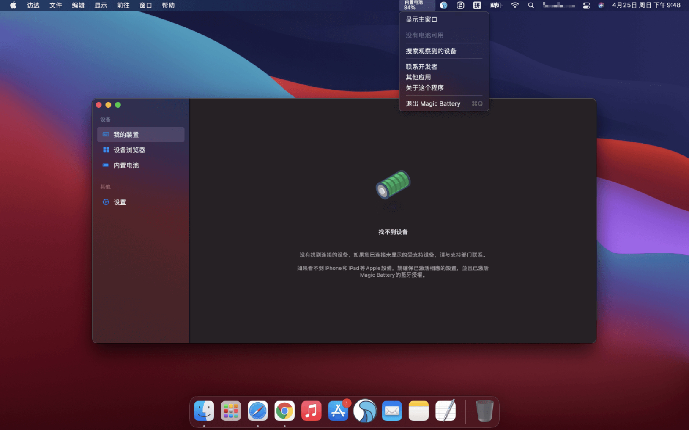Open Spotlight search magnifier icon

531,5
